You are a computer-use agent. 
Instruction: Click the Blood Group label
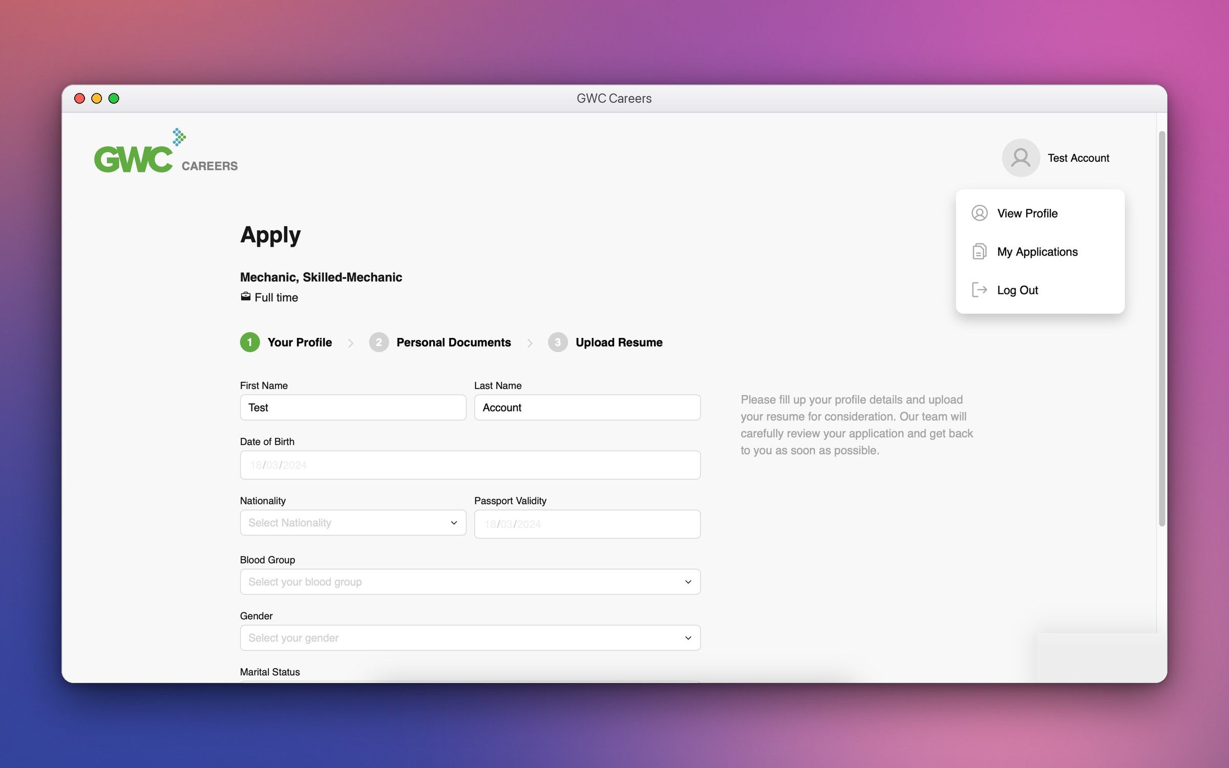coord(267,560)
